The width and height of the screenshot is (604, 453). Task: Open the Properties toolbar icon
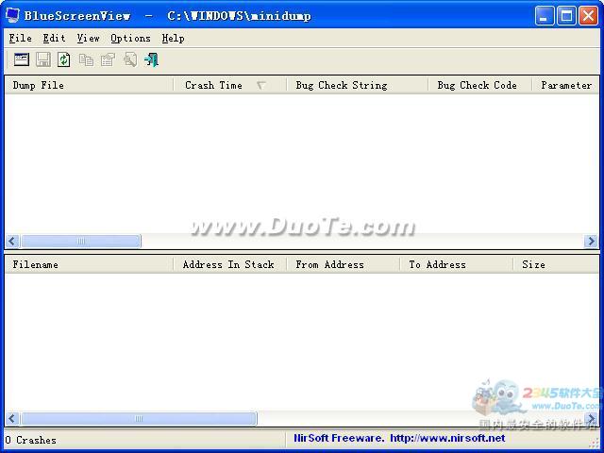[x=108, y=59]
